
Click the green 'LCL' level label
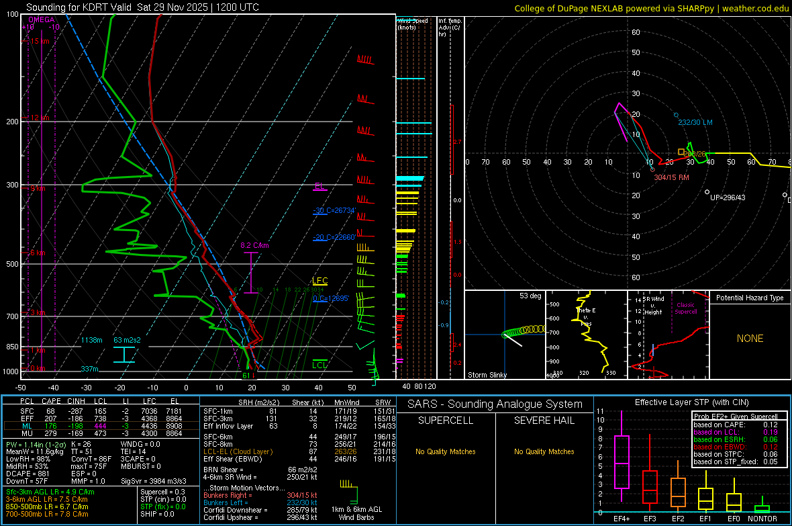319,365
